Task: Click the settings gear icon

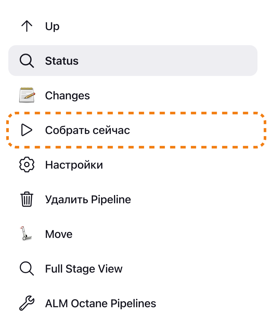Action: pos(27,165)
